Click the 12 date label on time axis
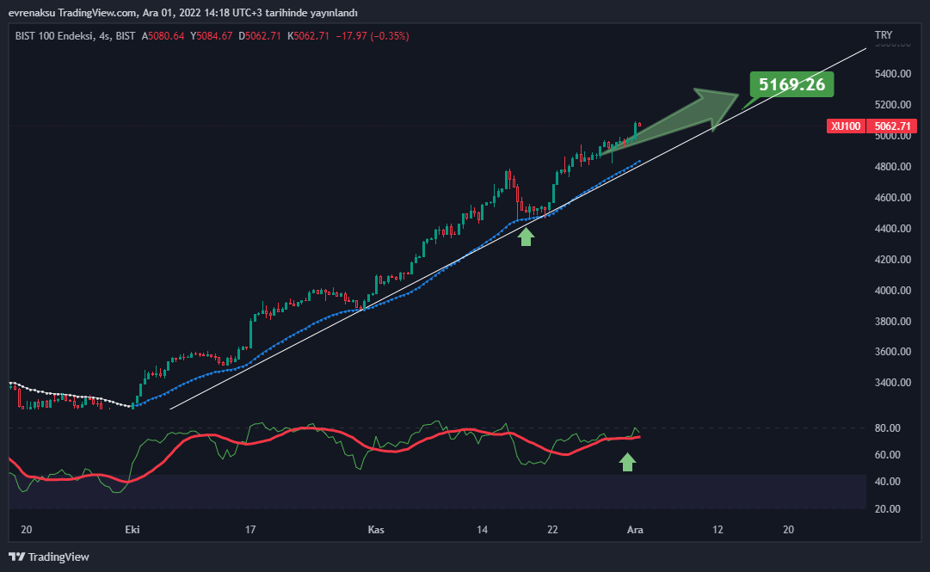This screenshot has height=572, width=930. coord(718,529)
